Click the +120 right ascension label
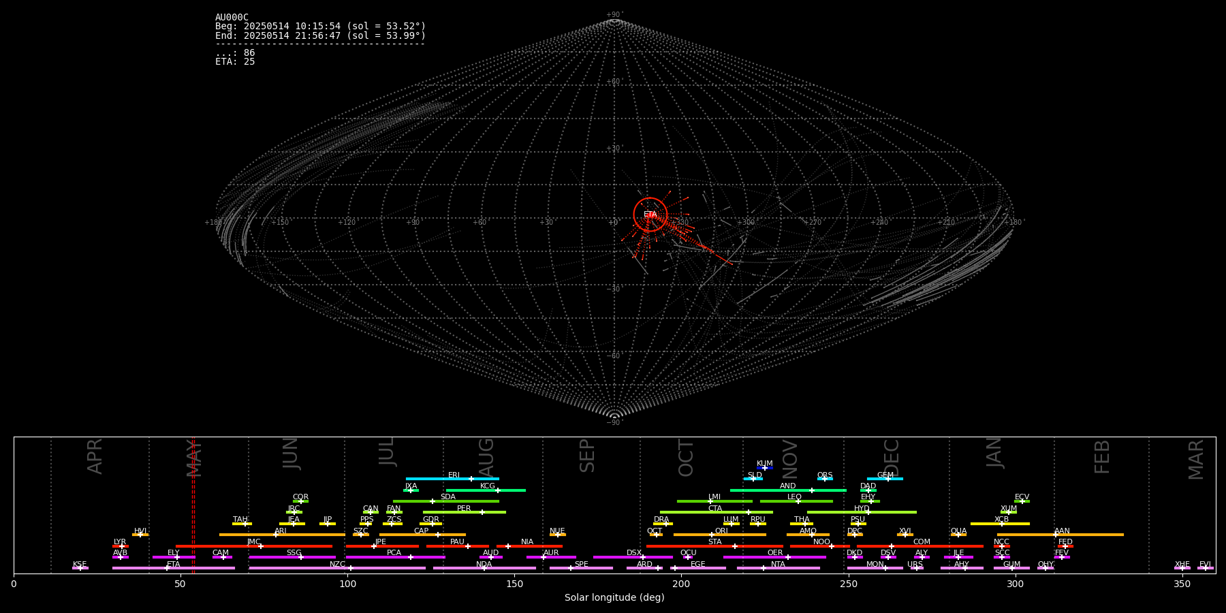 click(347, 223)
